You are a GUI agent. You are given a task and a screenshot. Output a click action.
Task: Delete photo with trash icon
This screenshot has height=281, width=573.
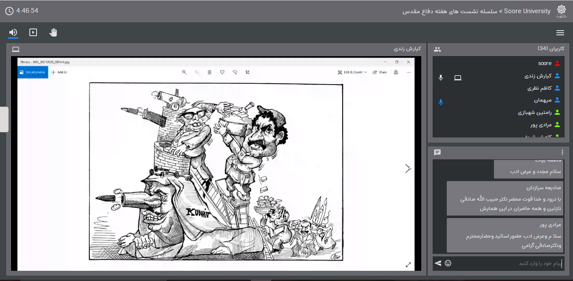point(210,72)
